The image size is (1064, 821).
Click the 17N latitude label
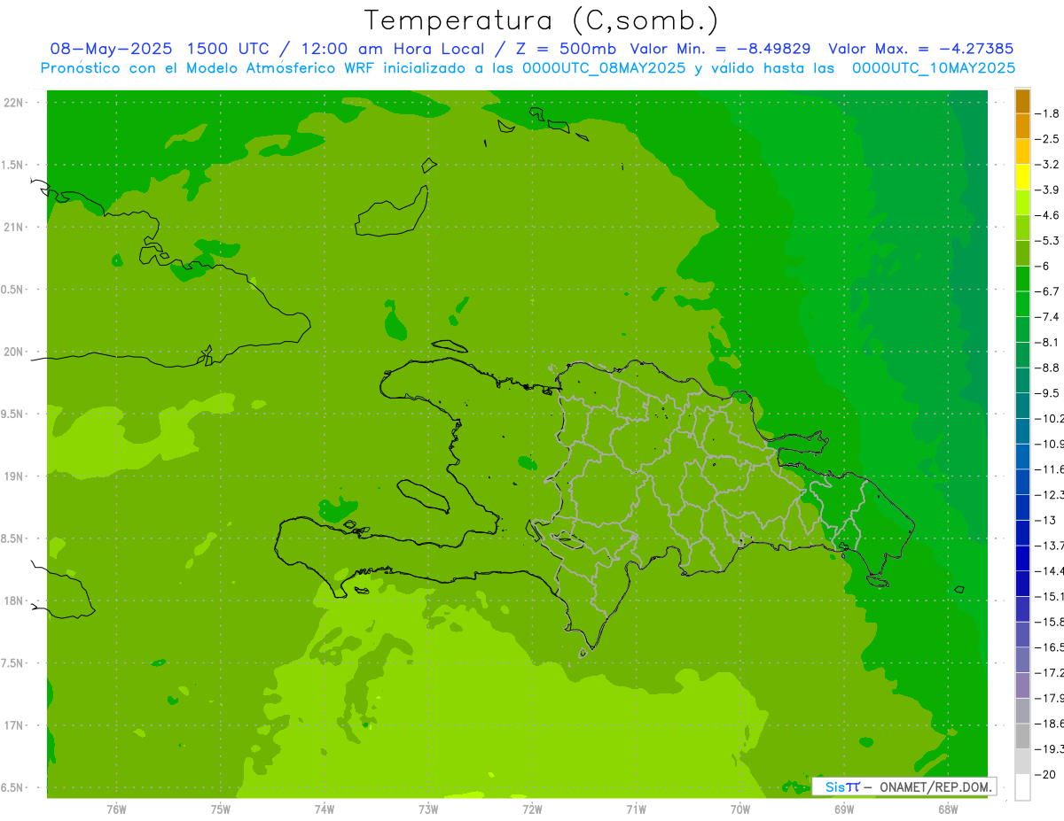(14, 725)
